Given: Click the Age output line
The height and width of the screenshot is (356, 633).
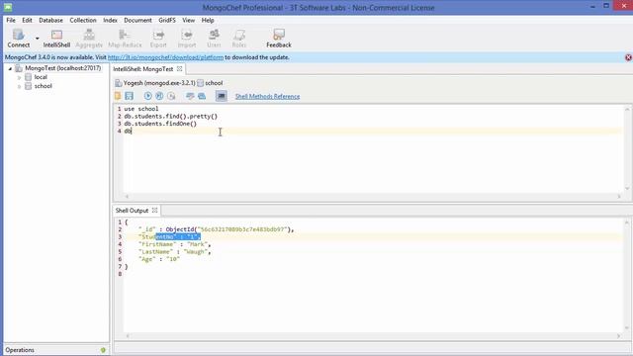Looking at the screenshot, I should 159,259.
